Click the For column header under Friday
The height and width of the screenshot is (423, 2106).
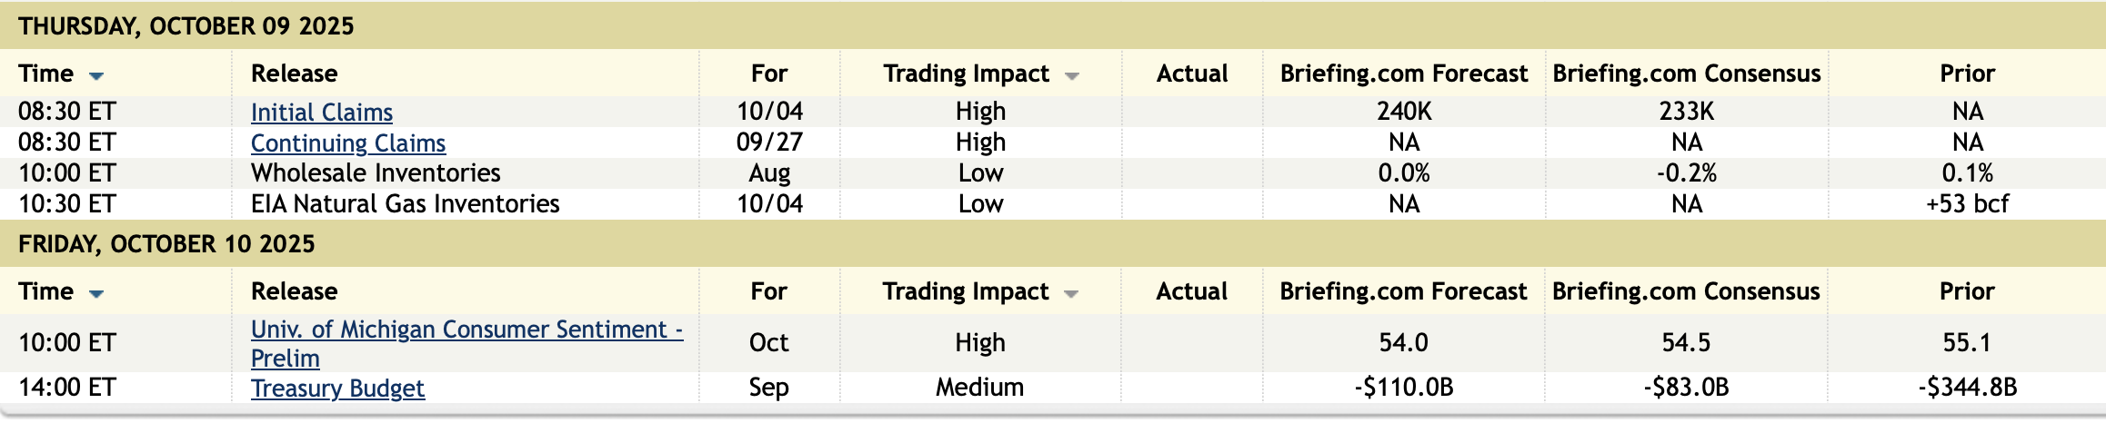768,291
